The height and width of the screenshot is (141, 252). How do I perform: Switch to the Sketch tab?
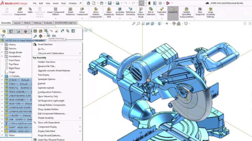(x=27, y=23)
